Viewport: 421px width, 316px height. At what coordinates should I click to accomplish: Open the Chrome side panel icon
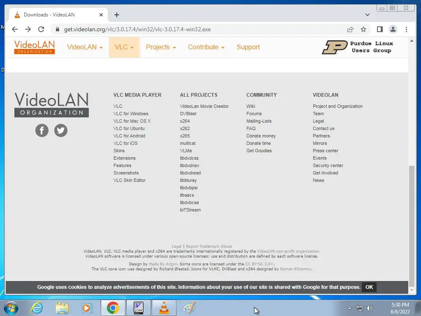point(379,29)
